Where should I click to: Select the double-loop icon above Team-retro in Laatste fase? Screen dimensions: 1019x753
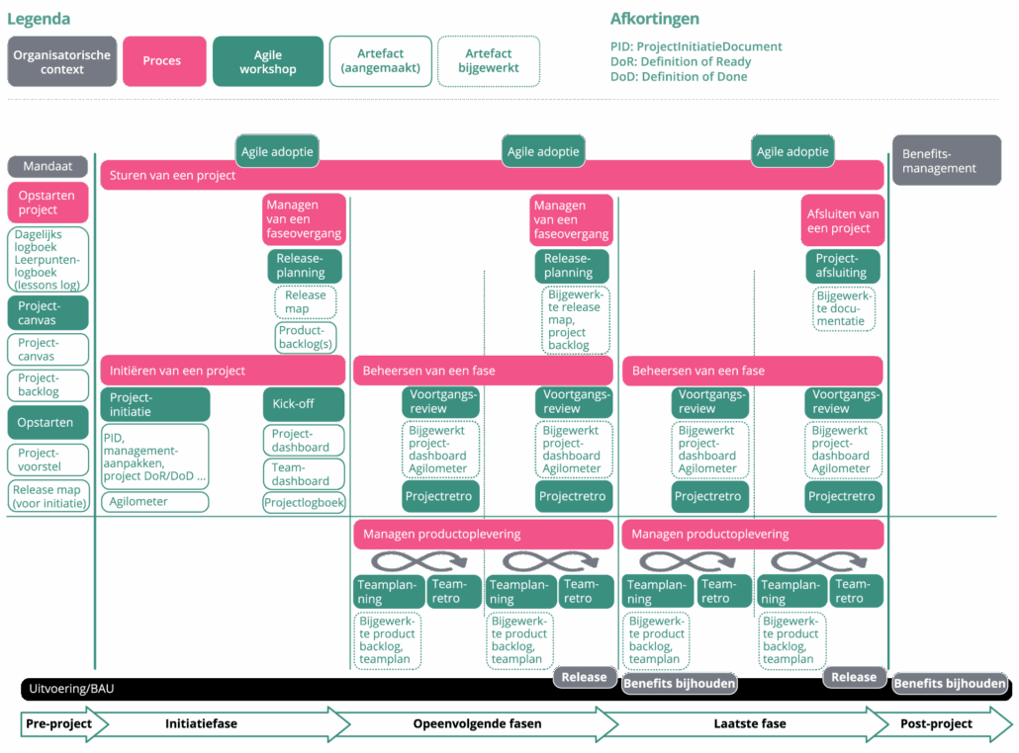(714, 561)
